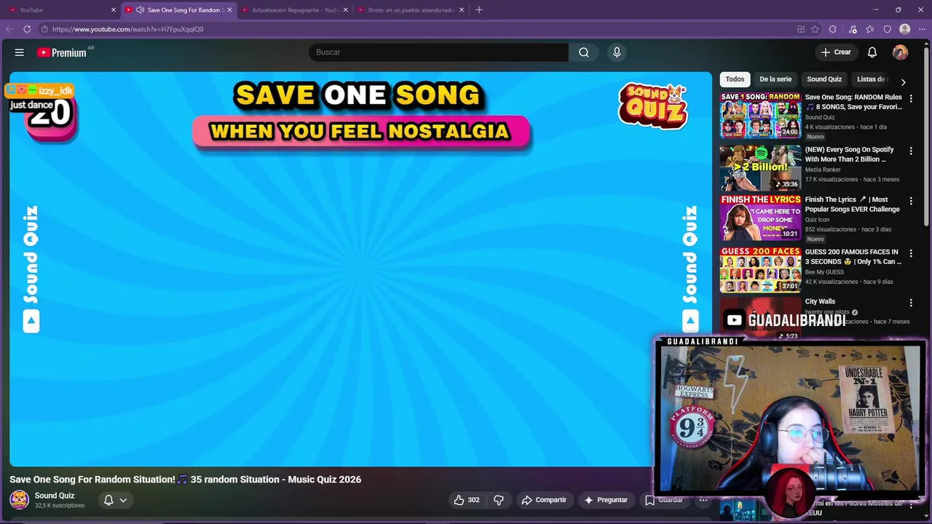Click the Preguntar AI button

click(x=606, y=500)
